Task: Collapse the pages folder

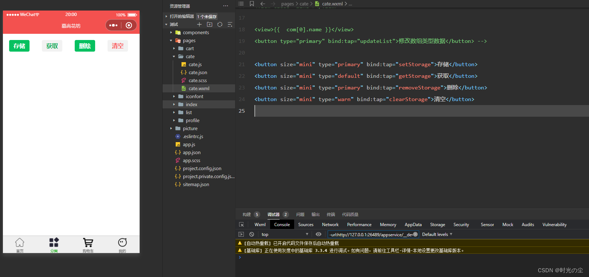Action: pos(171,40)
